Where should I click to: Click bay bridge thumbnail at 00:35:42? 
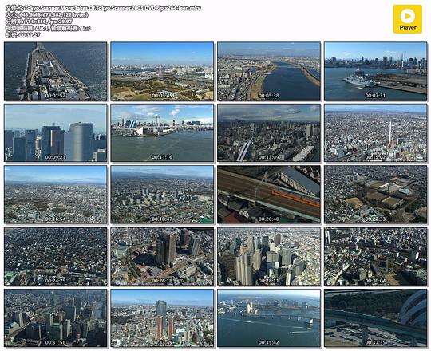pos(269,318)
